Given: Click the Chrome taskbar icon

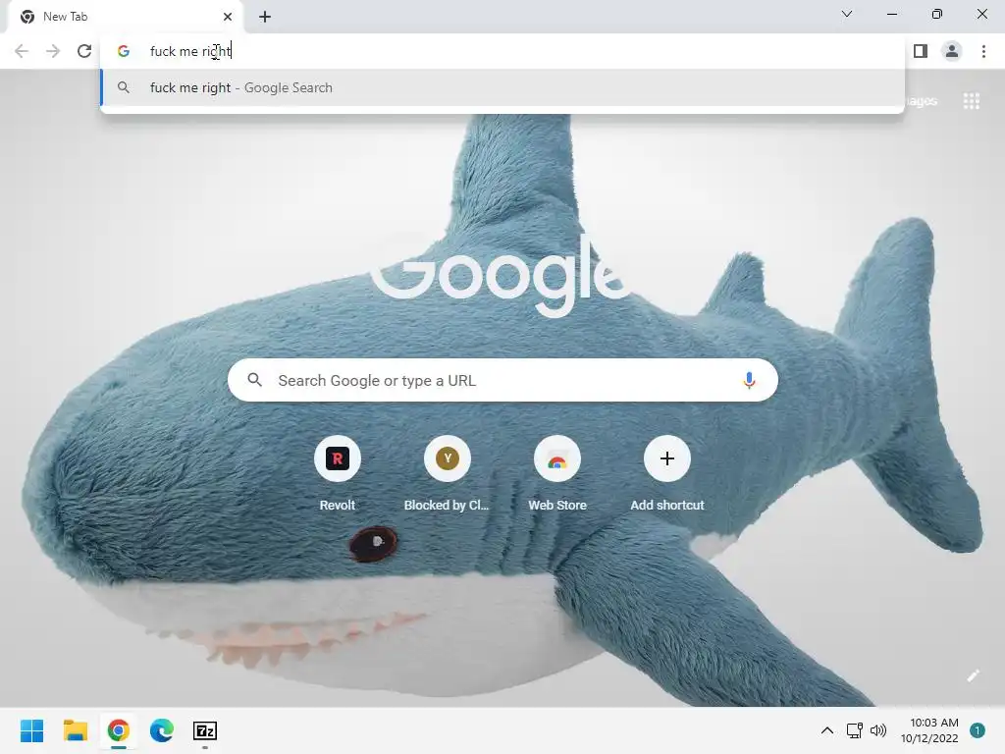Looking at the screenshot, I should point(118,730).
